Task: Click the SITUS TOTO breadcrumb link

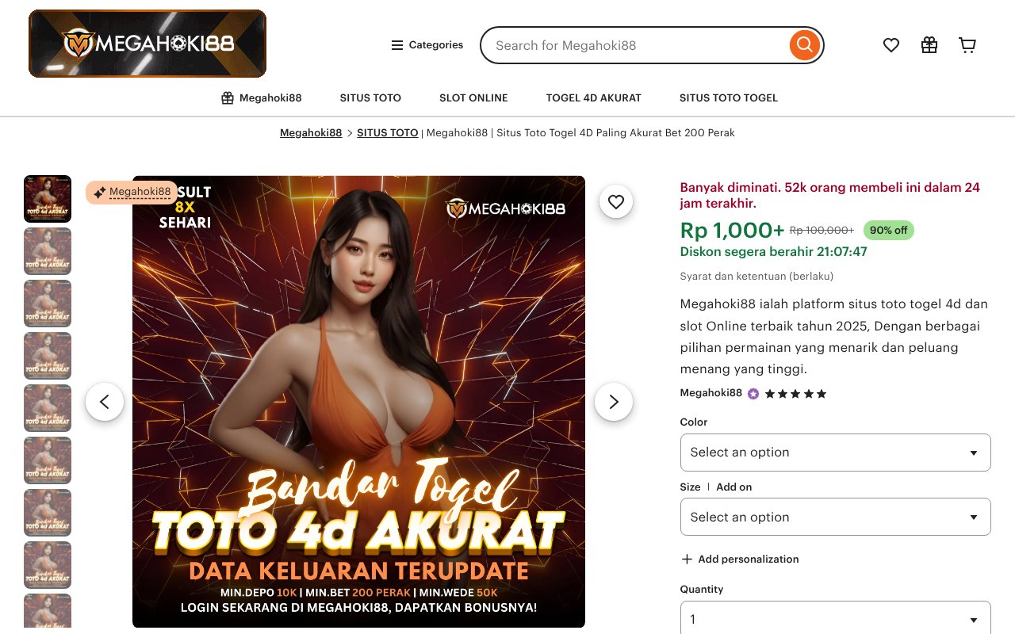Action: pyautogui.click(x=388, y=133)
